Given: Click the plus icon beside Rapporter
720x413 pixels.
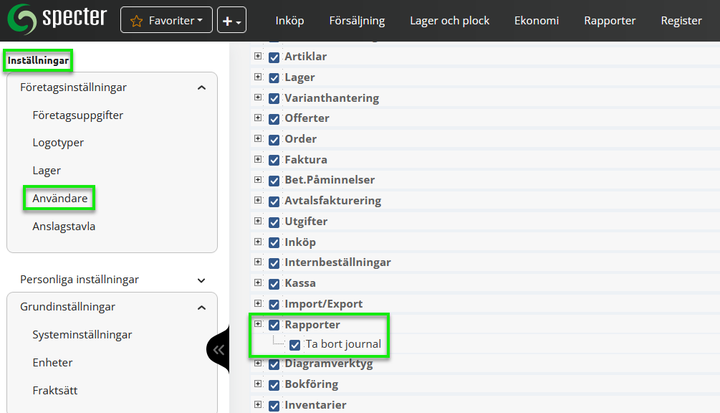Looking at the screenshot, I should coord(258,324).
